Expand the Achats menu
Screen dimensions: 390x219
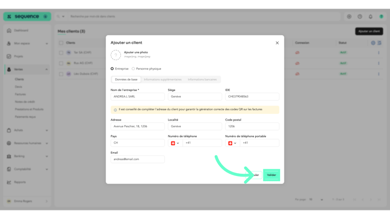coord(27,130)
